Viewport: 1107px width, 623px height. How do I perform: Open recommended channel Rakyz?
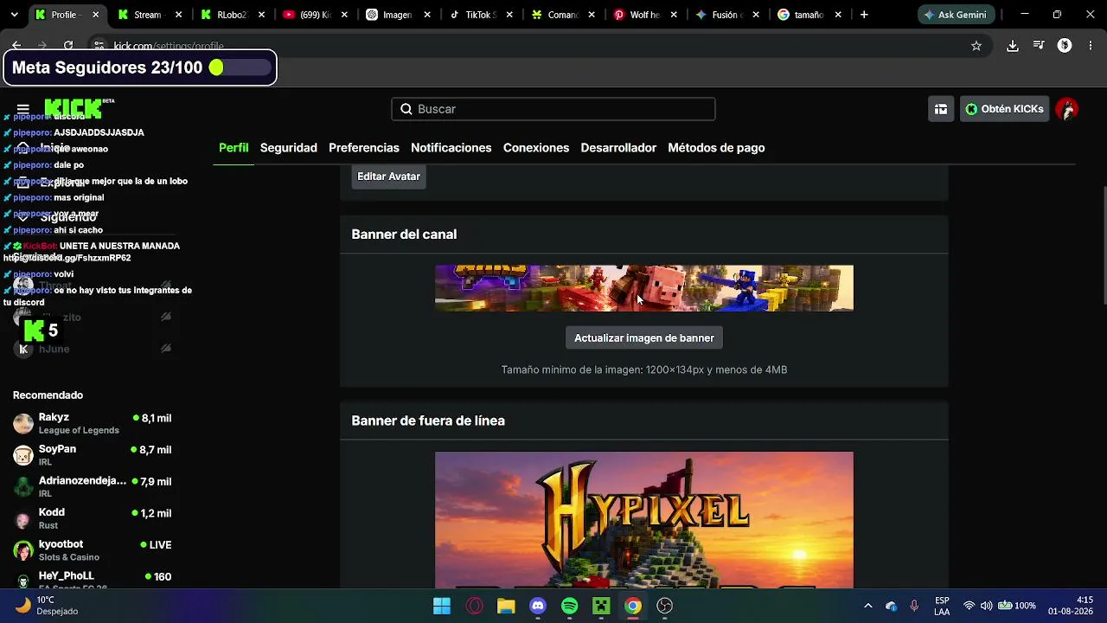93,423
